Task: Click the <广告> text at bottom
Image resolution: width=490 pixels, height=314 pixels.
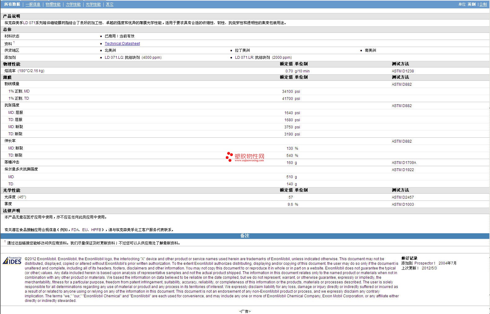Action: click(245, 312)
